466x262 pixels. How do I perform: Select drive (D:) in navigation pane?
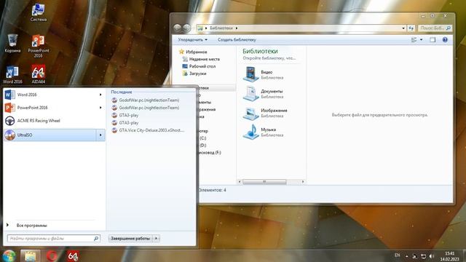point(202,146)
